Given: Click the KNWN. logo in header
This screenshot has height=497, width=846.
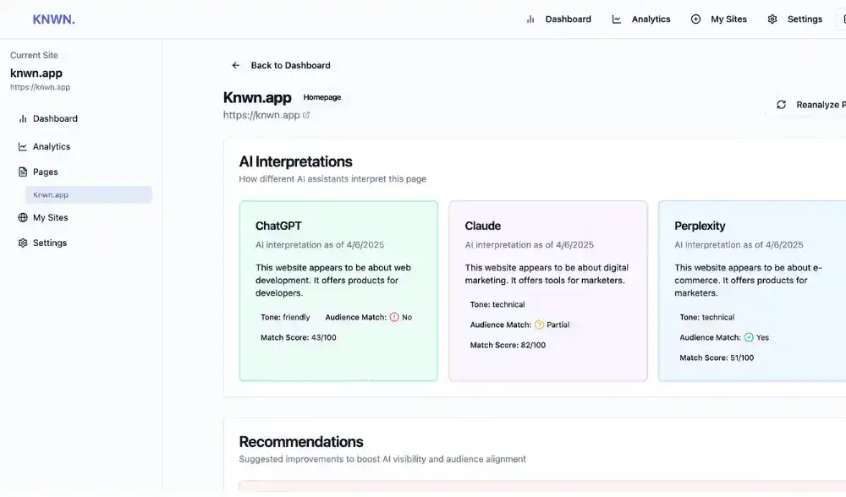Looking at the screenshot, I should coord(53,19).
